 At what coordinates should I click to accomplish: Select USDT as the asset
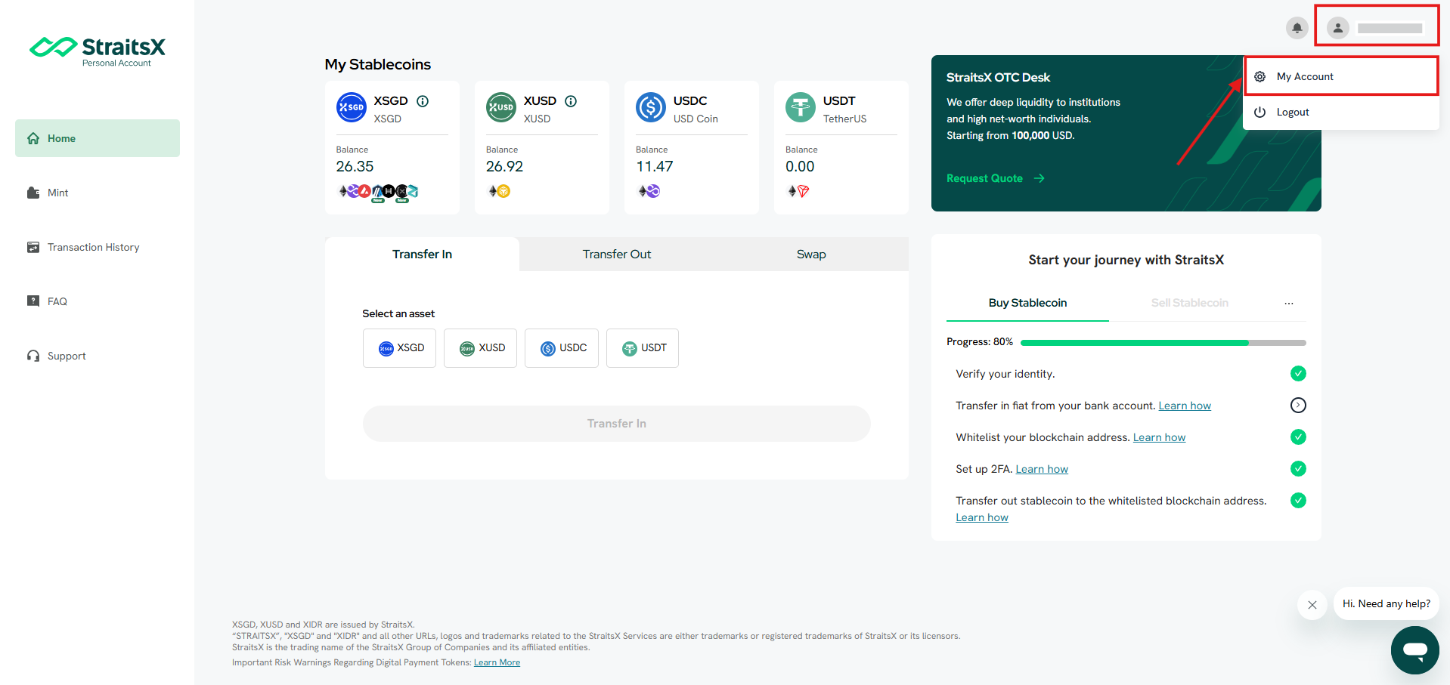643,348
